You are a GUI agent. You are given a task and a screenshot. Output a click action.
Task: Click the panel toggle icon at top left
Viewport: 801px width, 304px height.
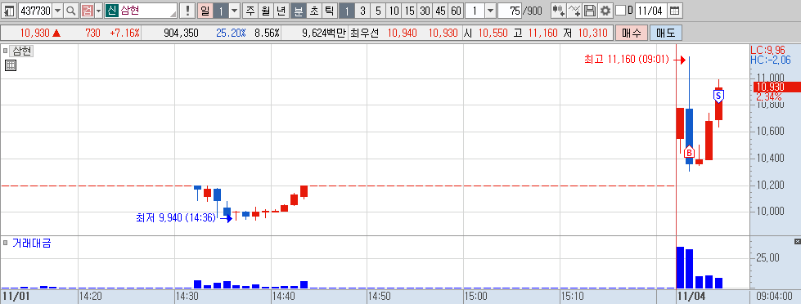(9, 11)
